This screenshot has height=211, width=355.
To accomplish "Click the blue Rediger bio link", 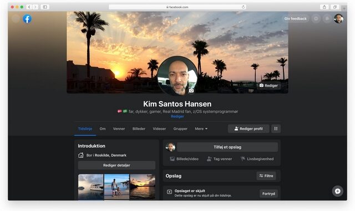I will [177, 116].
